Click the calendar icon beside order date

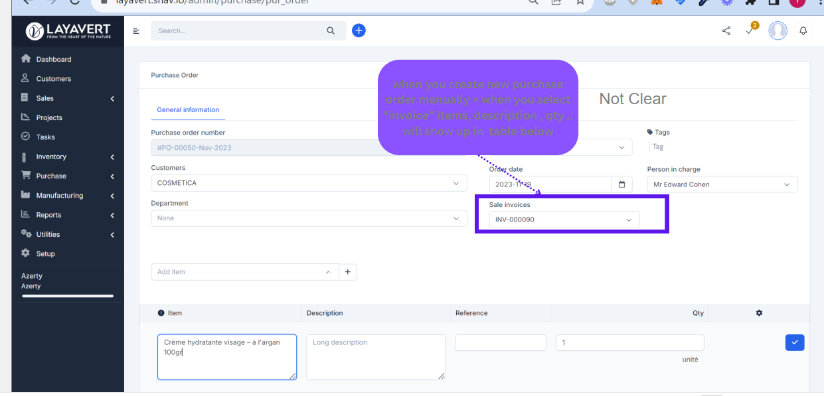pos(621,184)
